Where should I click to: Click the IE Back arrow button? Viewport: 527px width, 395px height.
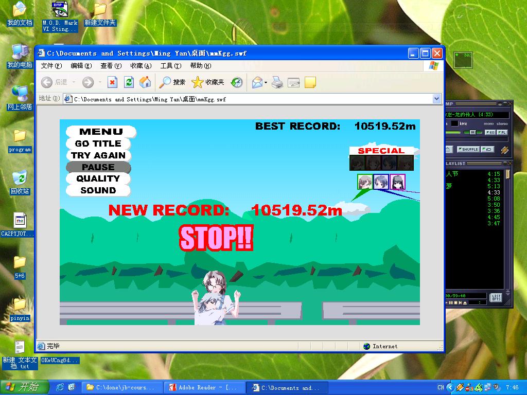coord(47,82)
